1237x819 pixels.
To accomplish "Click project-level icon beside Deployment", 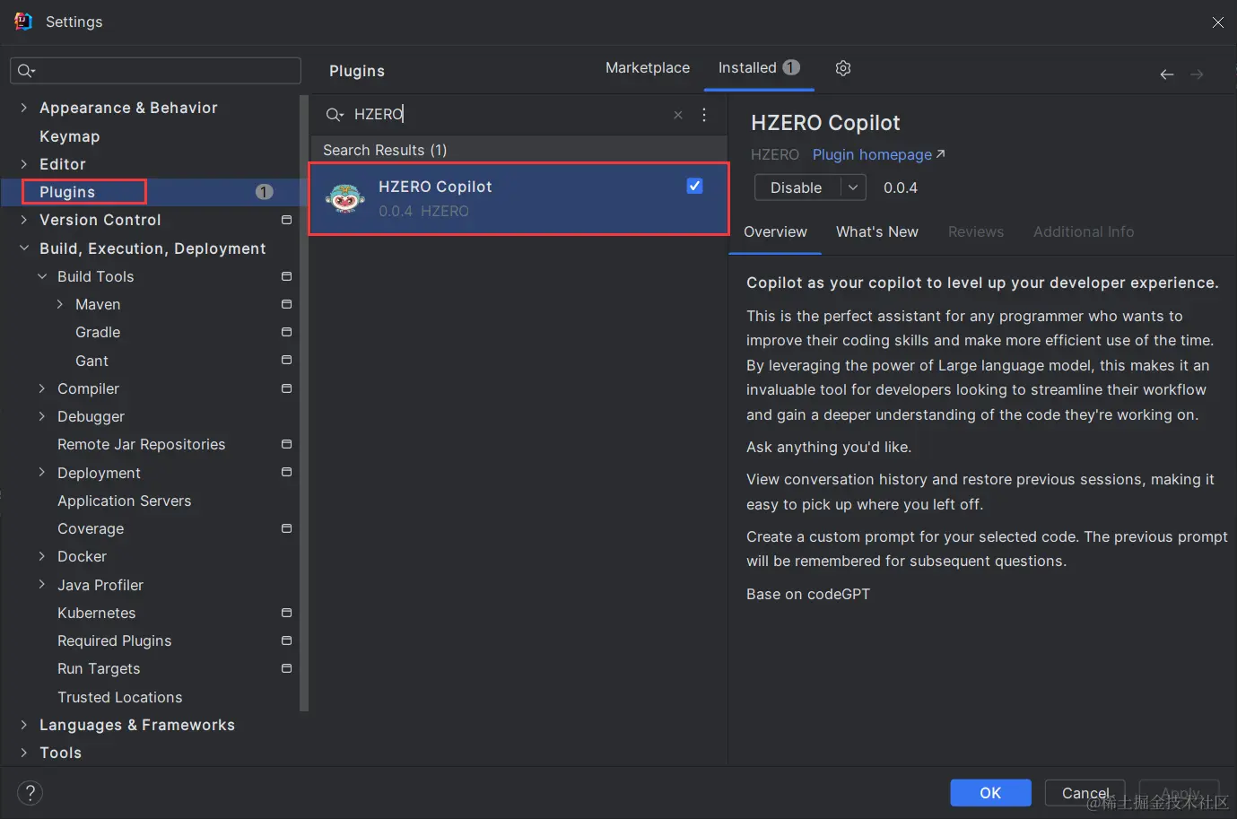I will coord(286,472).
